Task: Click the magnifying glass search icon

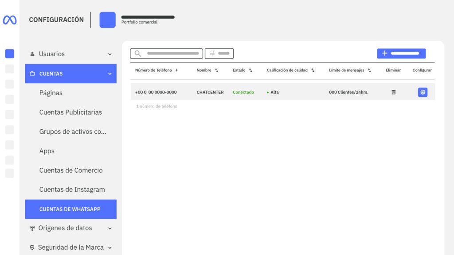Action: [x=138, y=54]
